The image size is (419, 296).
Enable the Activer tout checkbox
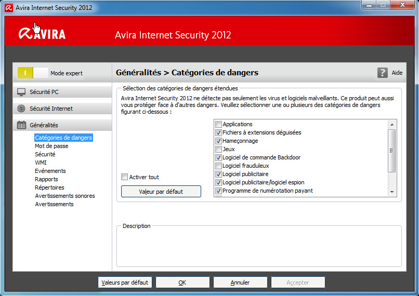(x=125, y=177)
